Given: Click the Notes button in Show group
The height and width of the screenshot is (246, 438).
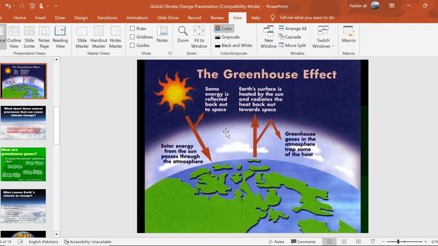Looking at the screenshot, I should click(x=162, y=35).
